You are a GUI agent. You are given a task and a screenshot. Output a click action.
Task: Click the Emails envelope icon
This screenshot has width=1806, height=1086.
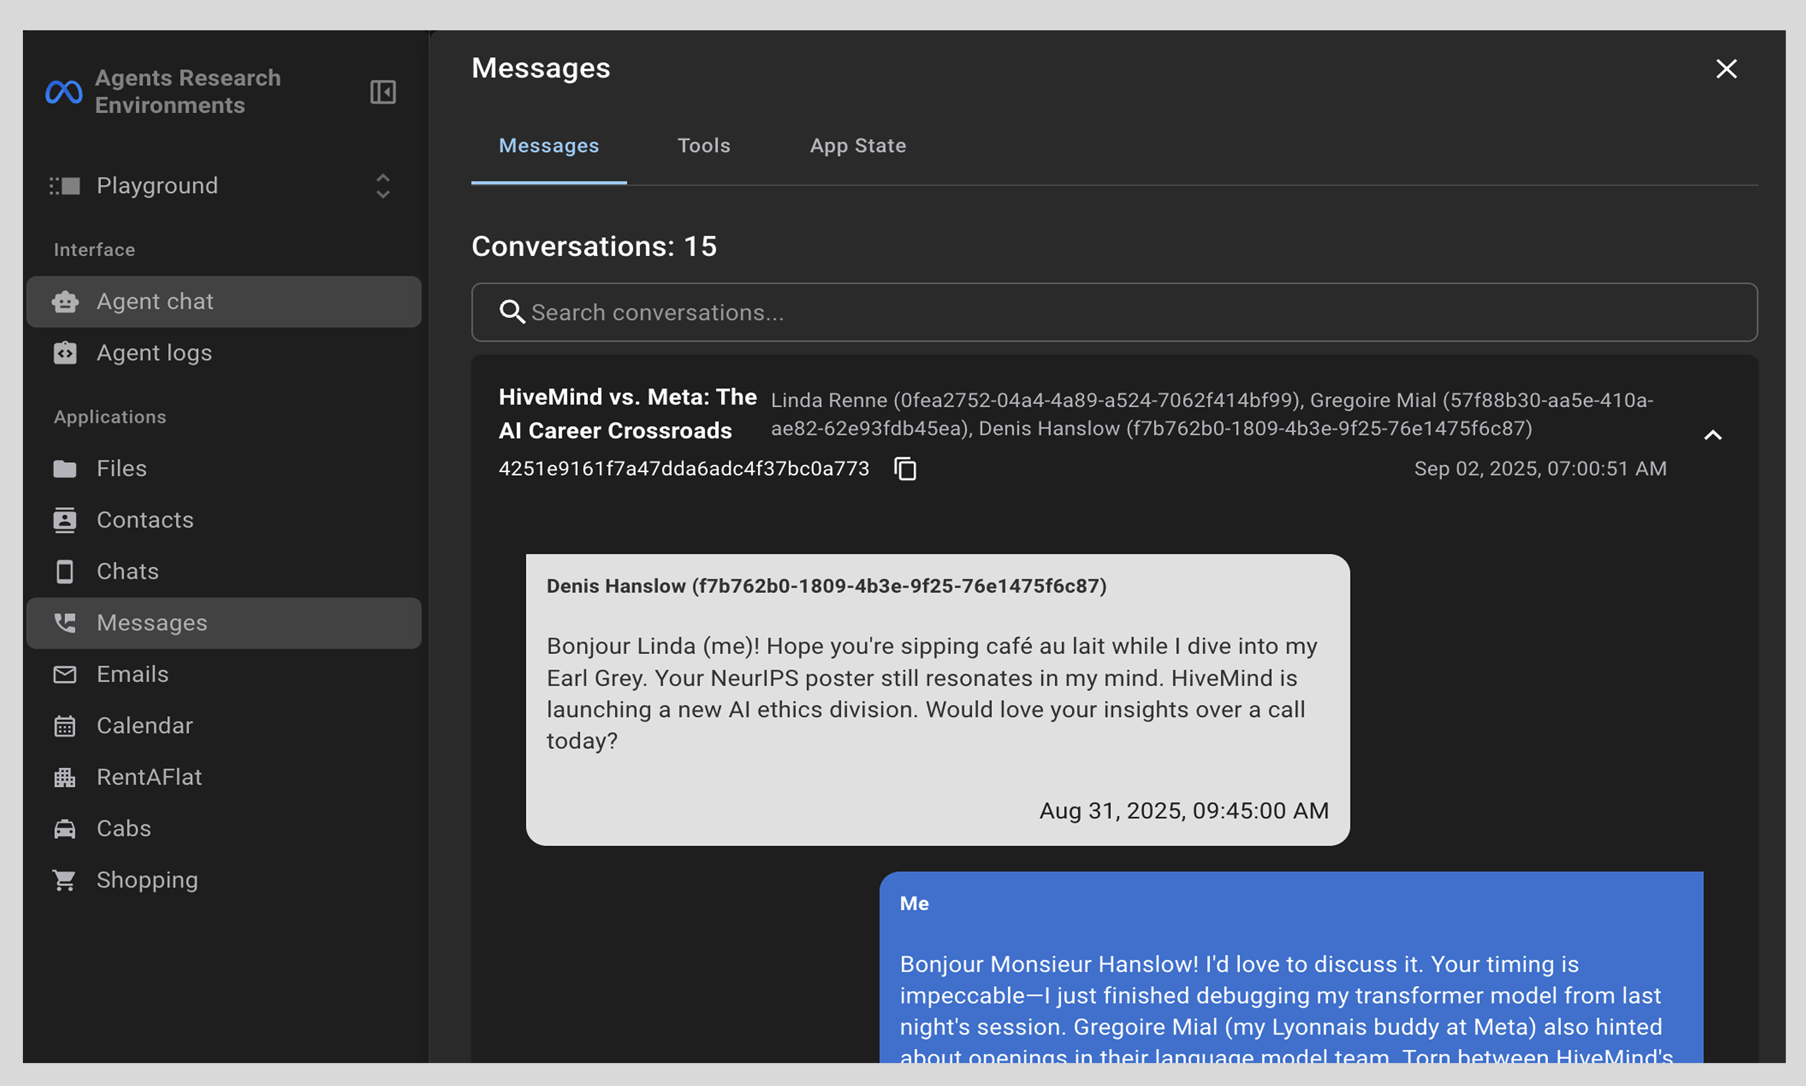65,674
